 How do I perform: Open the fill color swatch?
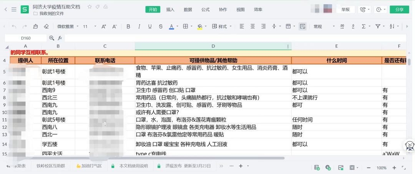199,26
